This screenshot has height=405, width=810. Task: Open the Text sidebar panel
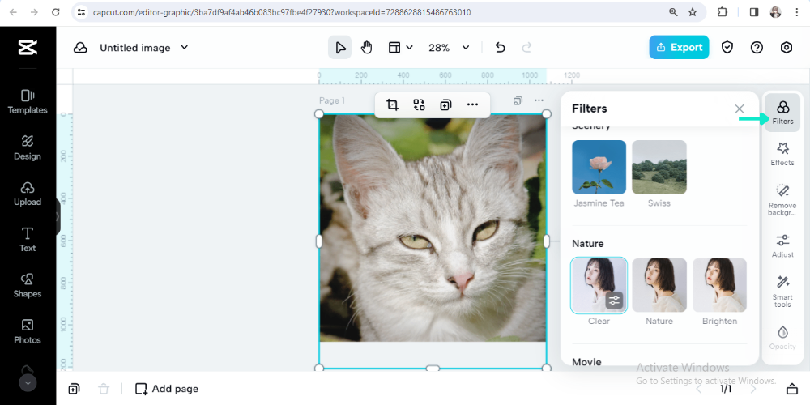(x=28, y=240)
